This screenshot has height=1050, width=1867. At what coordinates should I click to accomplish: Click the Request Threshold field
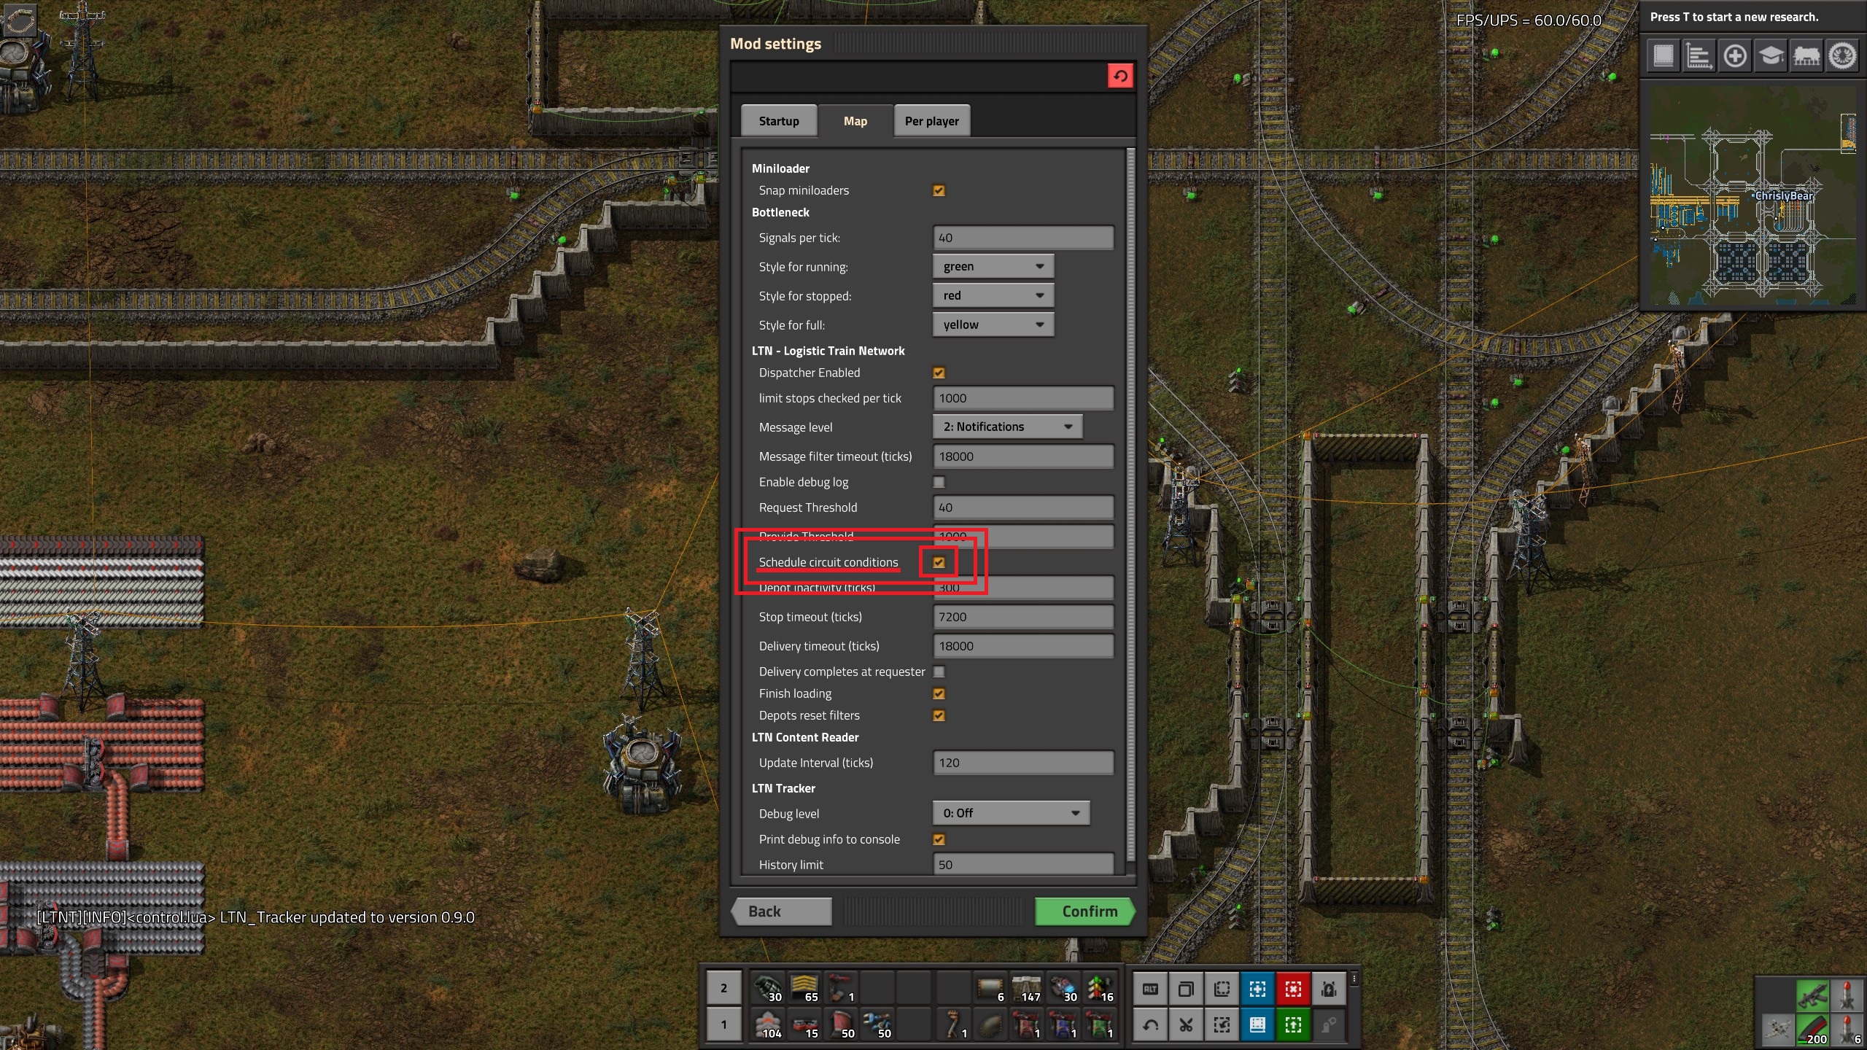1023,507
